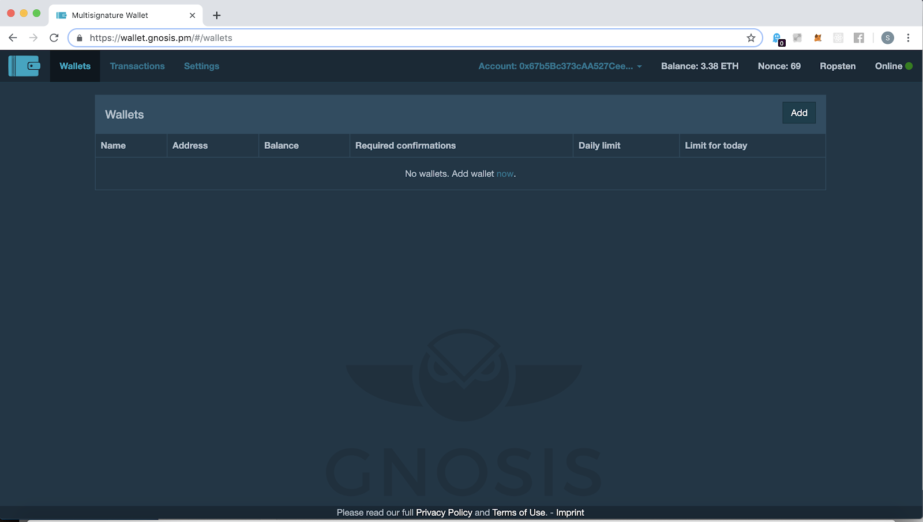Open the Settings tab
The image size is (923, 522).
coord(201,66)
